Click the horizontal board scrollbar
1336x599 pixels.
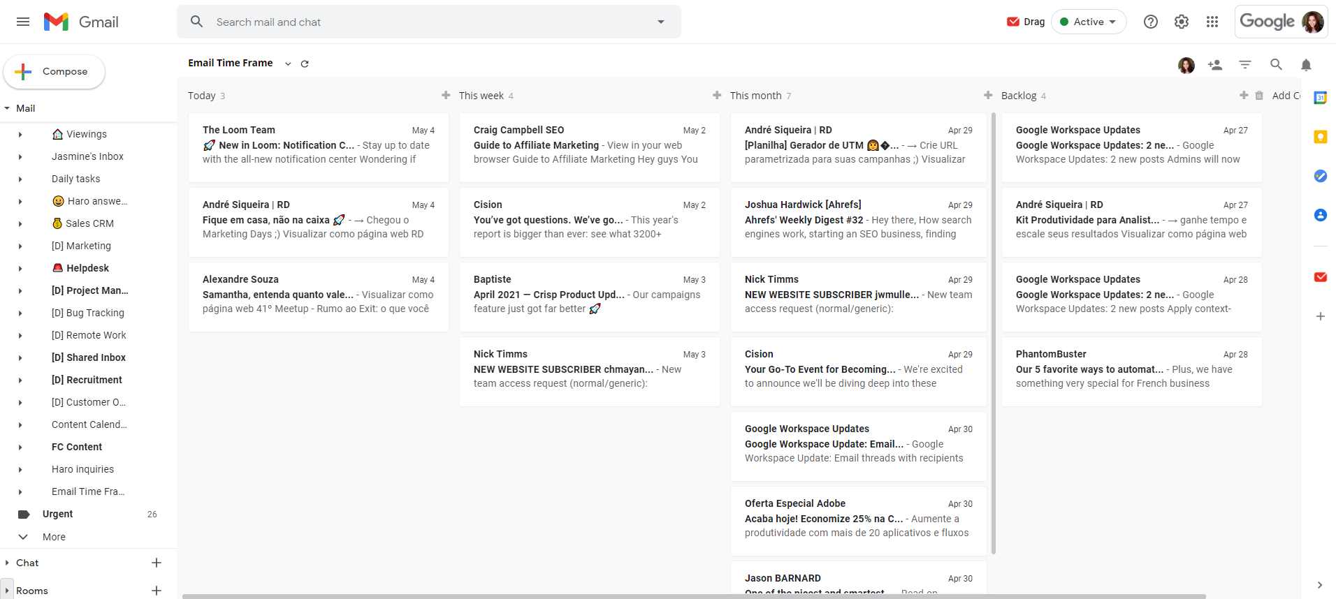coord(694,596)
